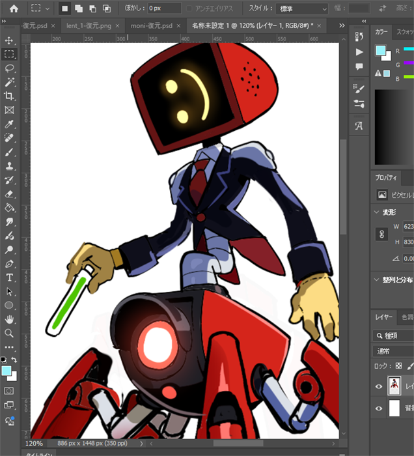Toggle width-height link in Properties panel
This screenshot has width=414, height=456.
(381, 234)
